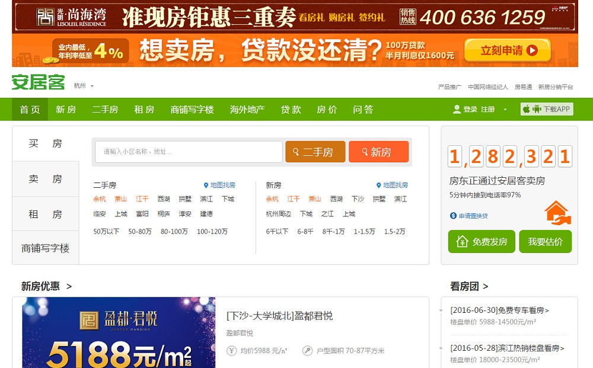Select 富阳 district link

click(x=142, y=214)
